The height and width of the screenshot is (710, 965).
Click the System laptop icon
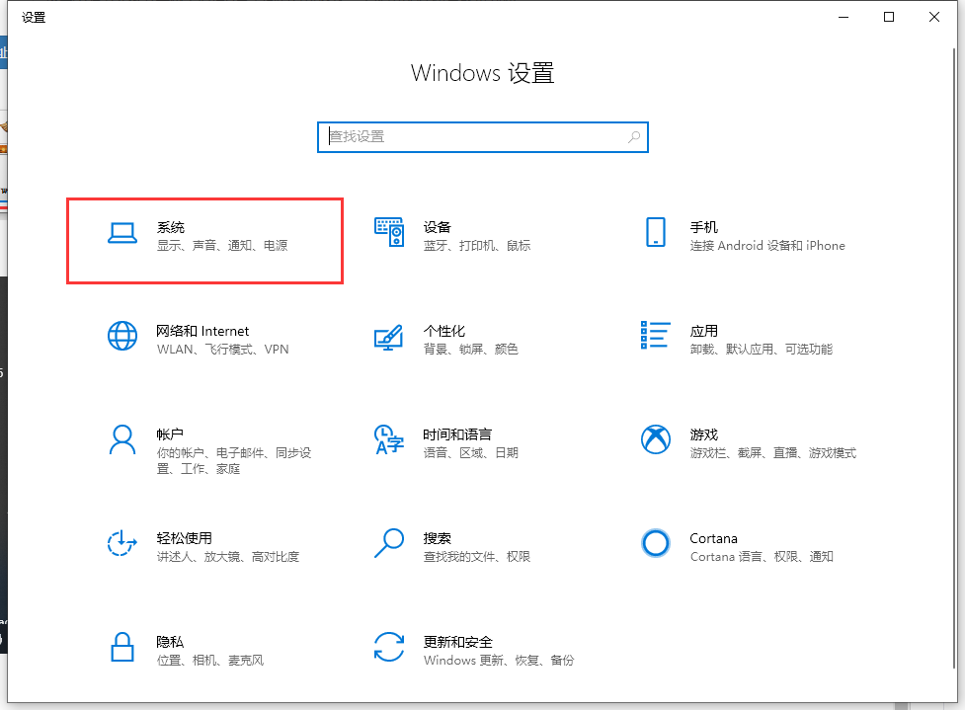tap(121, 234)
